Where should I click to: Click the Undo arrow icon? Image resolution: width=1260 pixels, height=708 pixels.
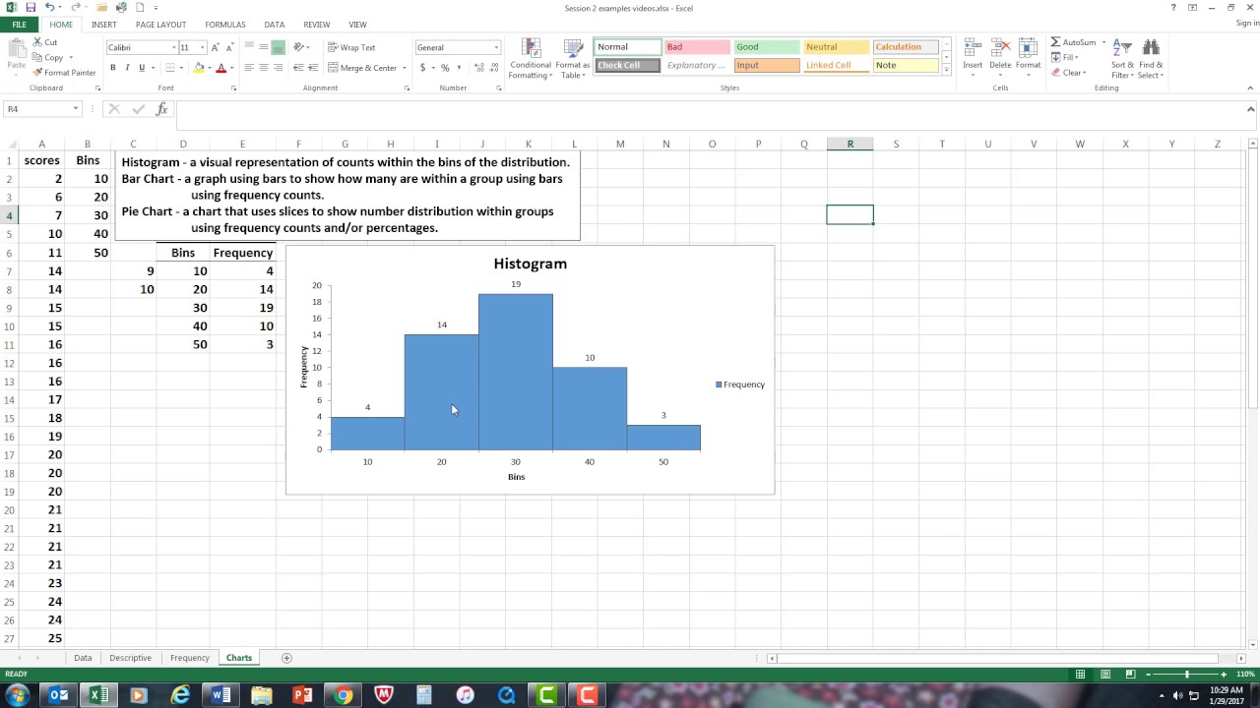point(49,8)
